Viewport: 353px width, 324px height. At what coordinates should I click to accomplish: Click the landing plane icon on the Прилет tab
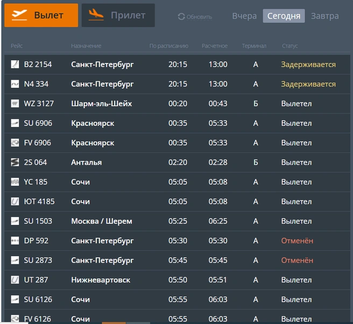96,15
